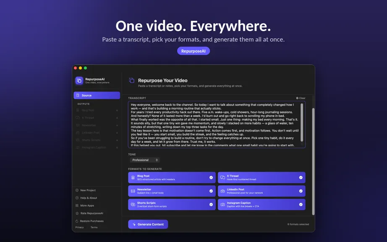Click the LinkedIn Post card briefcase icon

tap(222, 191)
